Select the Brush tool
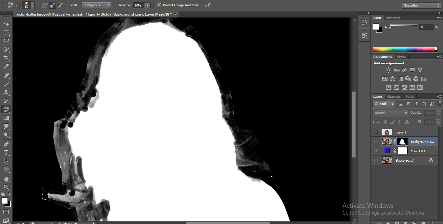 point(6,84)
